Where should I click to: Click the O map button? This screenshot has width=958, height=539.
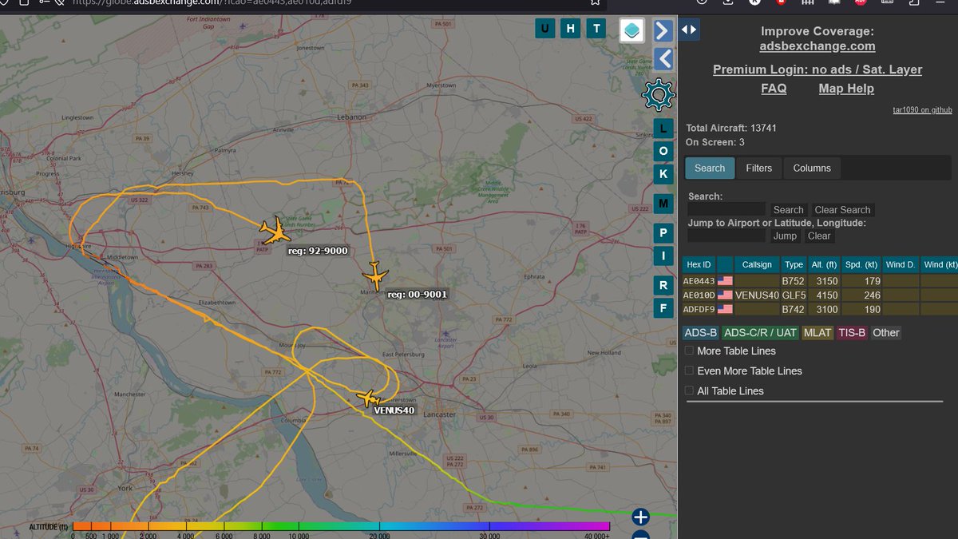(663, 151)
